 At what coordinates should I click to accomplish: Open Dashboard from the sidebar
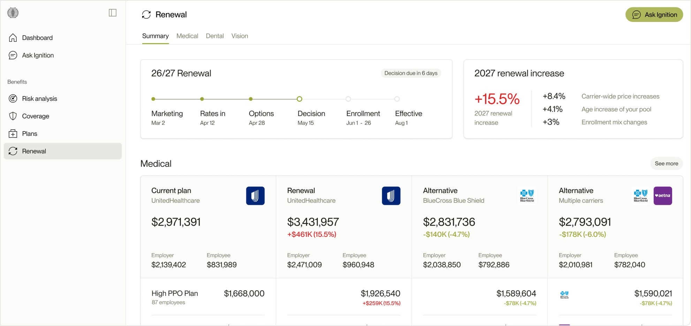(63, 38)
